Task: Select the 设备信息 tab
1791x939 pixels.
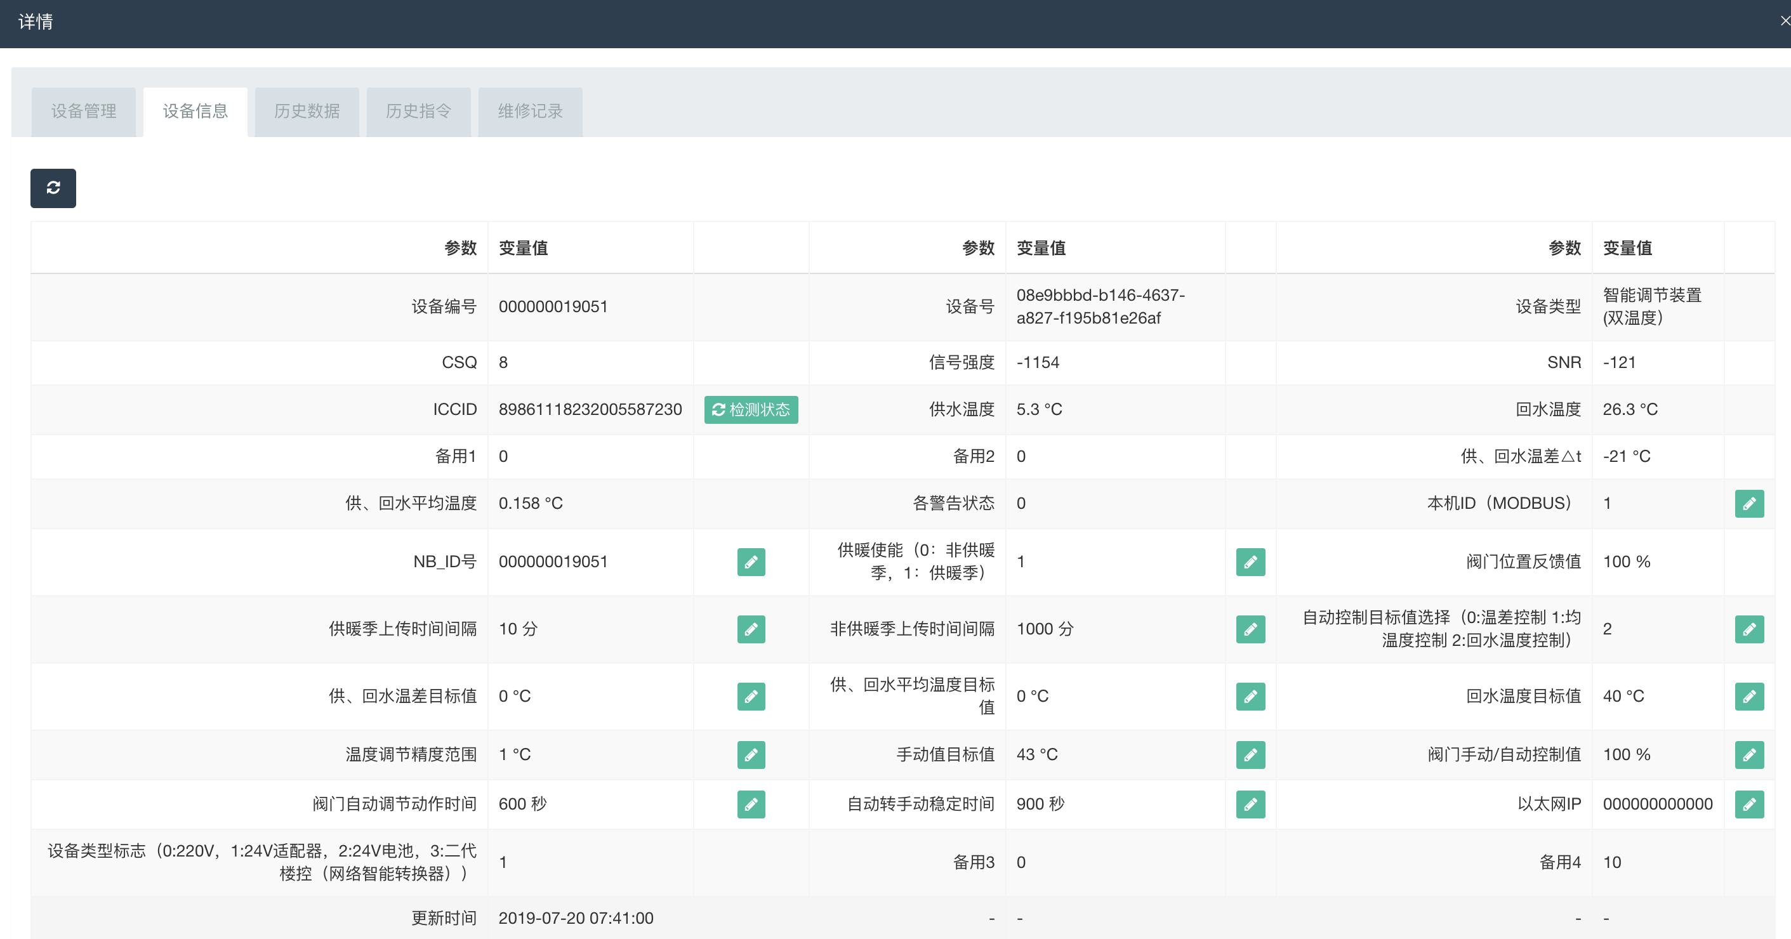Action: click(x=195, y=111)
